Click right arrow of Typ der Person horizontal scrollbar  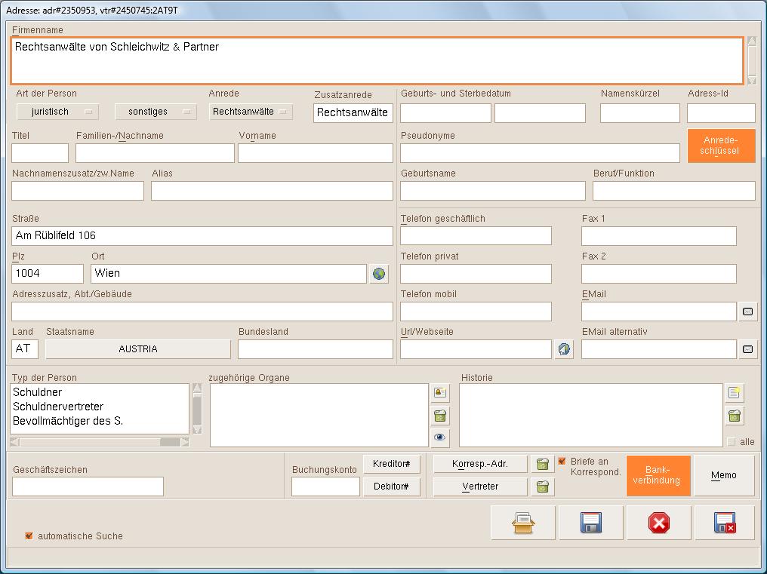coord(184,442)
